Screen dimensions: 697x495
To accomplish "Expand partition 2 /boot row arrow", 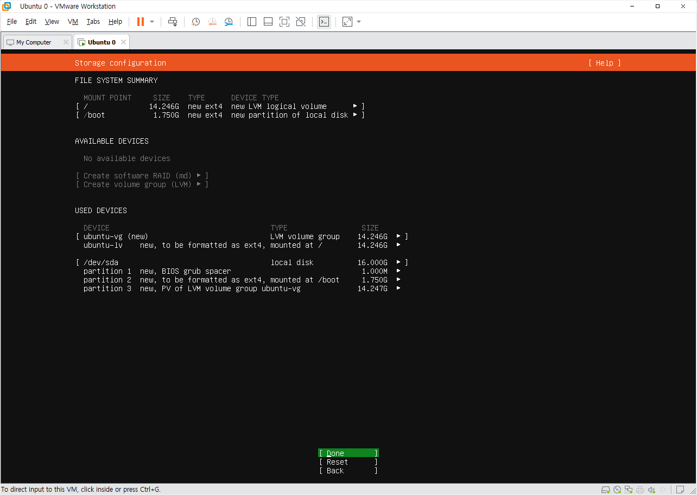I will point(398,280).
